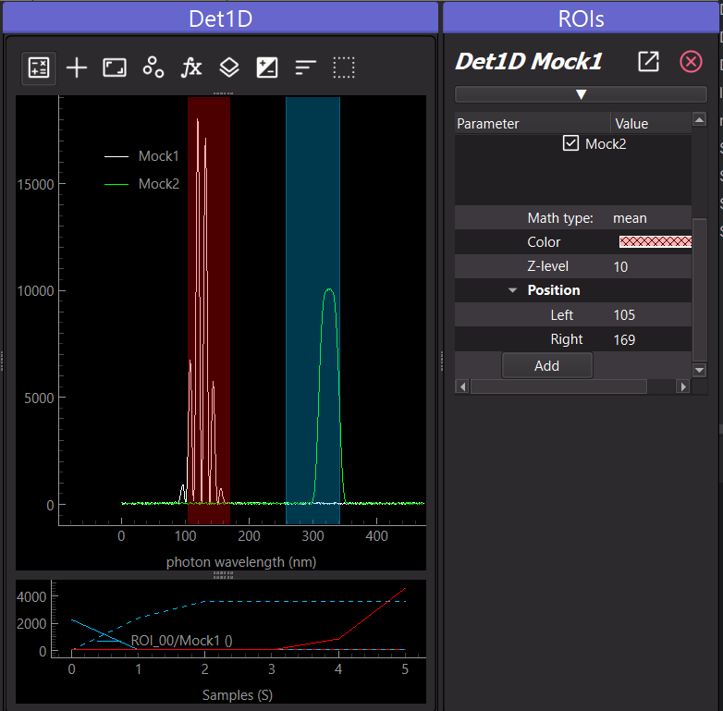Edit the Z-level value 10
The width and height of the screenshot is (723, 711).
(652, 266)
